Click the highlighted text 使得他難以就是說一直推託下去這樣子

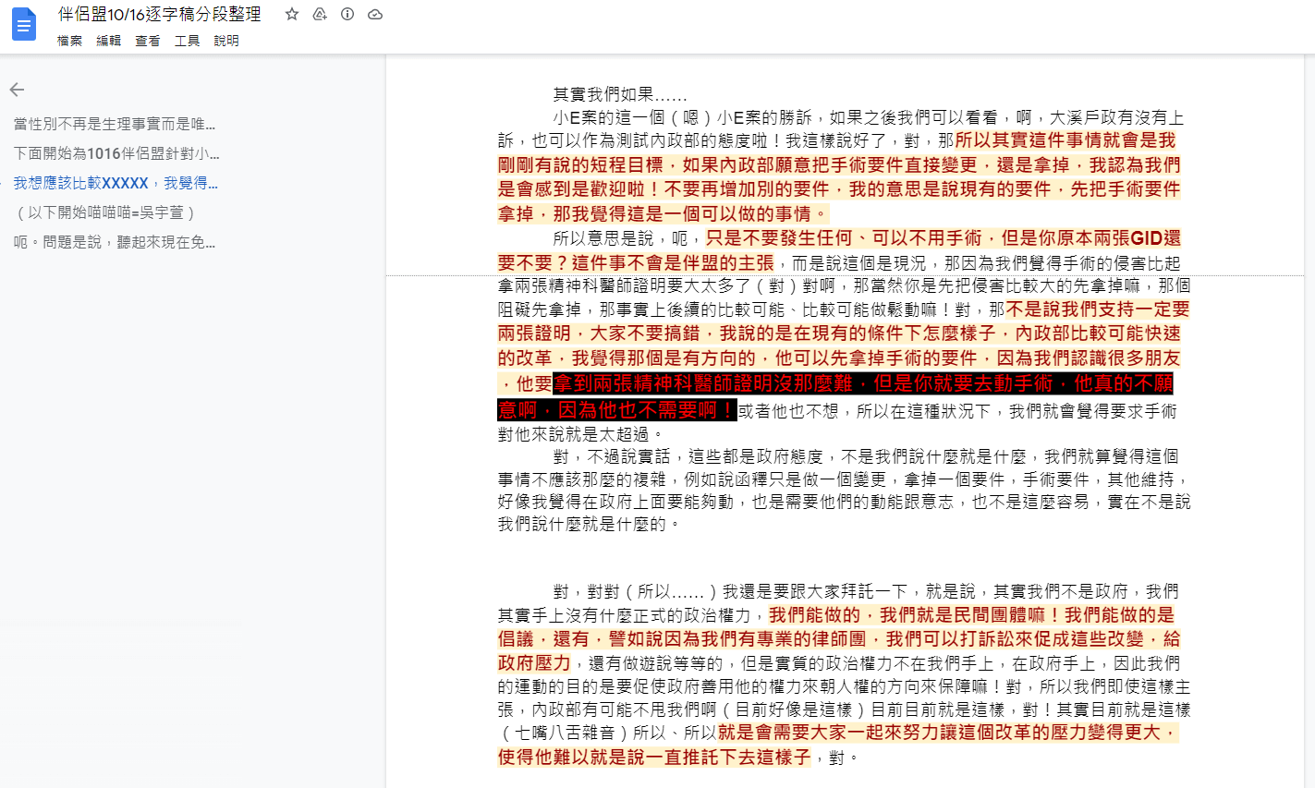[x=654, y=758]
